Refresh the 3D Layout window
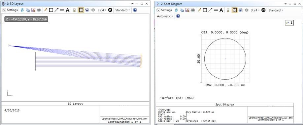Image resolution: width=303 pixels, height=125 pixels. pos(22,10)
